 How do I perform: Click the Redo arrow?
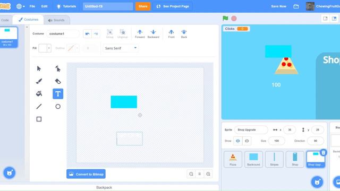[96, 34]
